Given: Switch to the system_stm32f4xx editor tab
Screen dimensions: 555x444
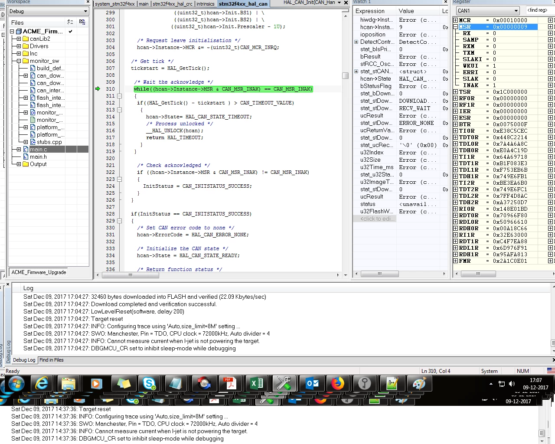Looking at the screenshot, I should pos(115,3).
